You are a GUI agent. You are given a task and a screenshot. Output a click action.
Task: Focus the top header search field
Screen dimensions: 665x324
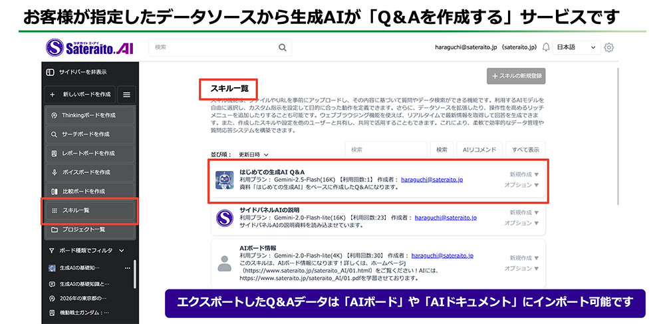pos(220,47)
